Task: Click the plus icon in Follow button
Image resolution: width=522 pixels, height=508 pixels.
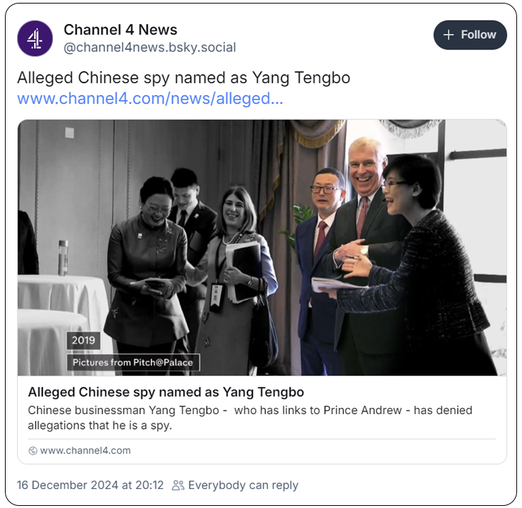Action: 449,35
